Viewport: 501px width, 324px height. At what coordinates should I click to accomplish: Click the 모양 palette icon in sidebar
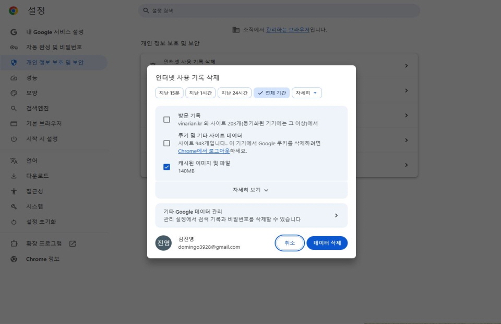click(x=14, y=93)
